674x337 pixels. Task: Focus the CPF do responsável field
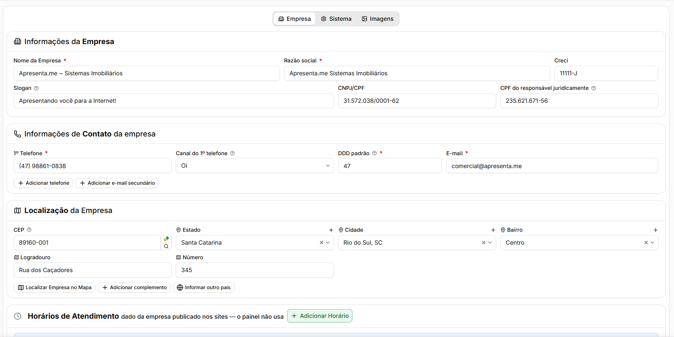click(579, 101)
